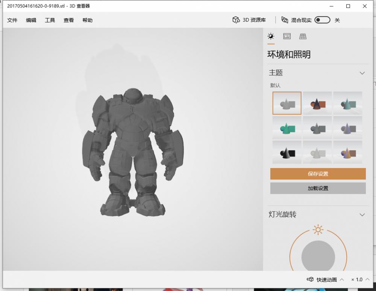The height and width of the screenshot is (291, 376).
Task: Click the 快速动画 quick animation cube icon
Action: pyautogui.click(x=310, y=279)
